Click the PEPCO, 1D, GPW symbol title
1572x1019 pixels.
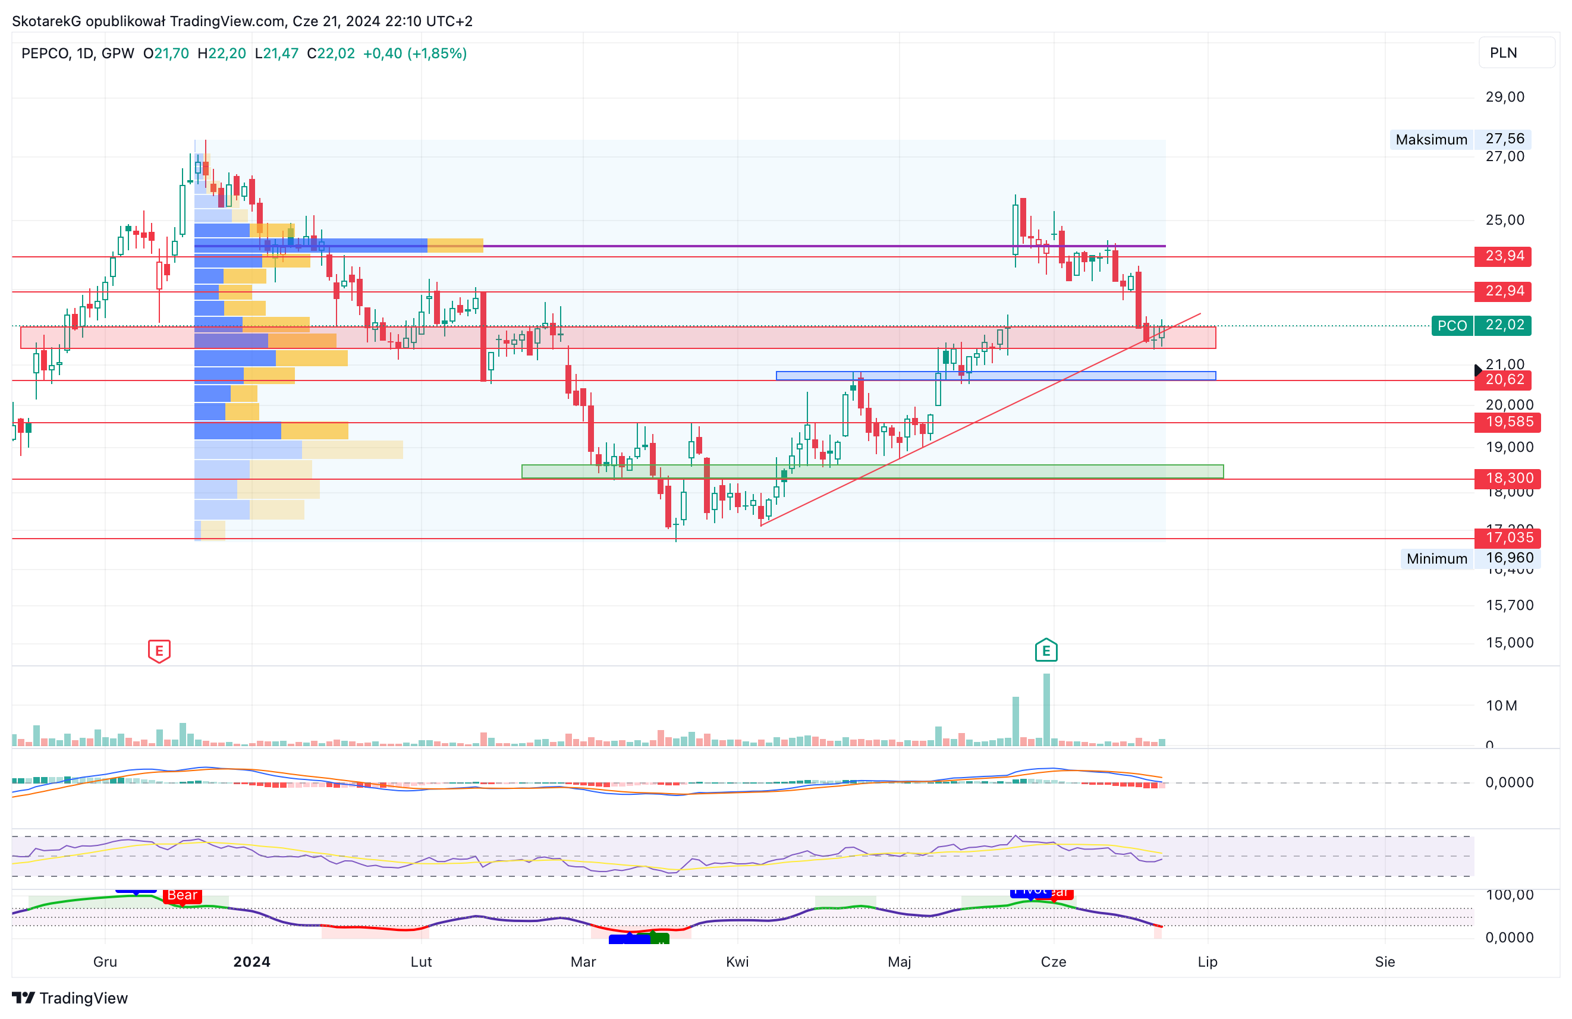pos(77,54)
